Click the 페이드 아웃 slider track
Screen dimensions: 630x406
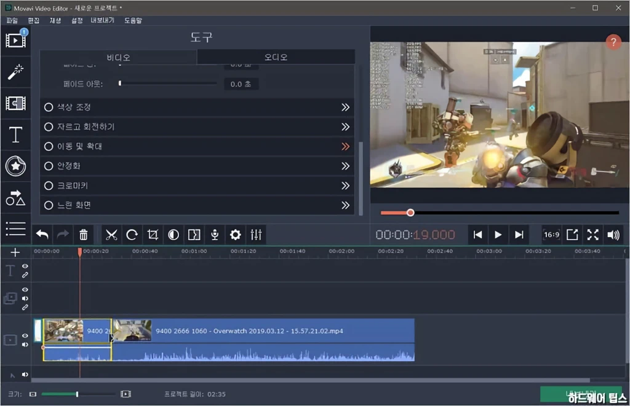coord(168,84)
